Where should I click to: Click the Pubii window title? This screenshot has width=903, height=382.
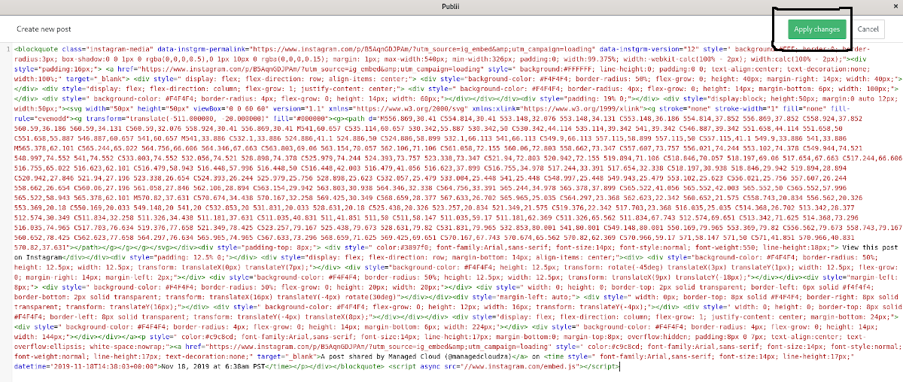coord(451,6)
